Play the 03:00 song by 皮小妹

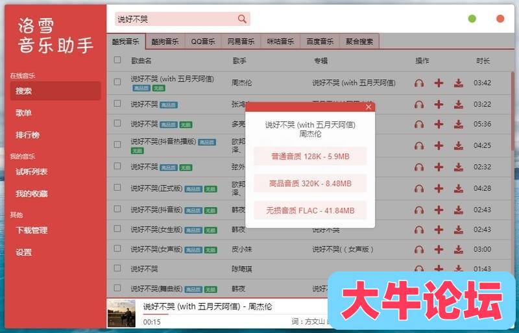pos(419,249)
